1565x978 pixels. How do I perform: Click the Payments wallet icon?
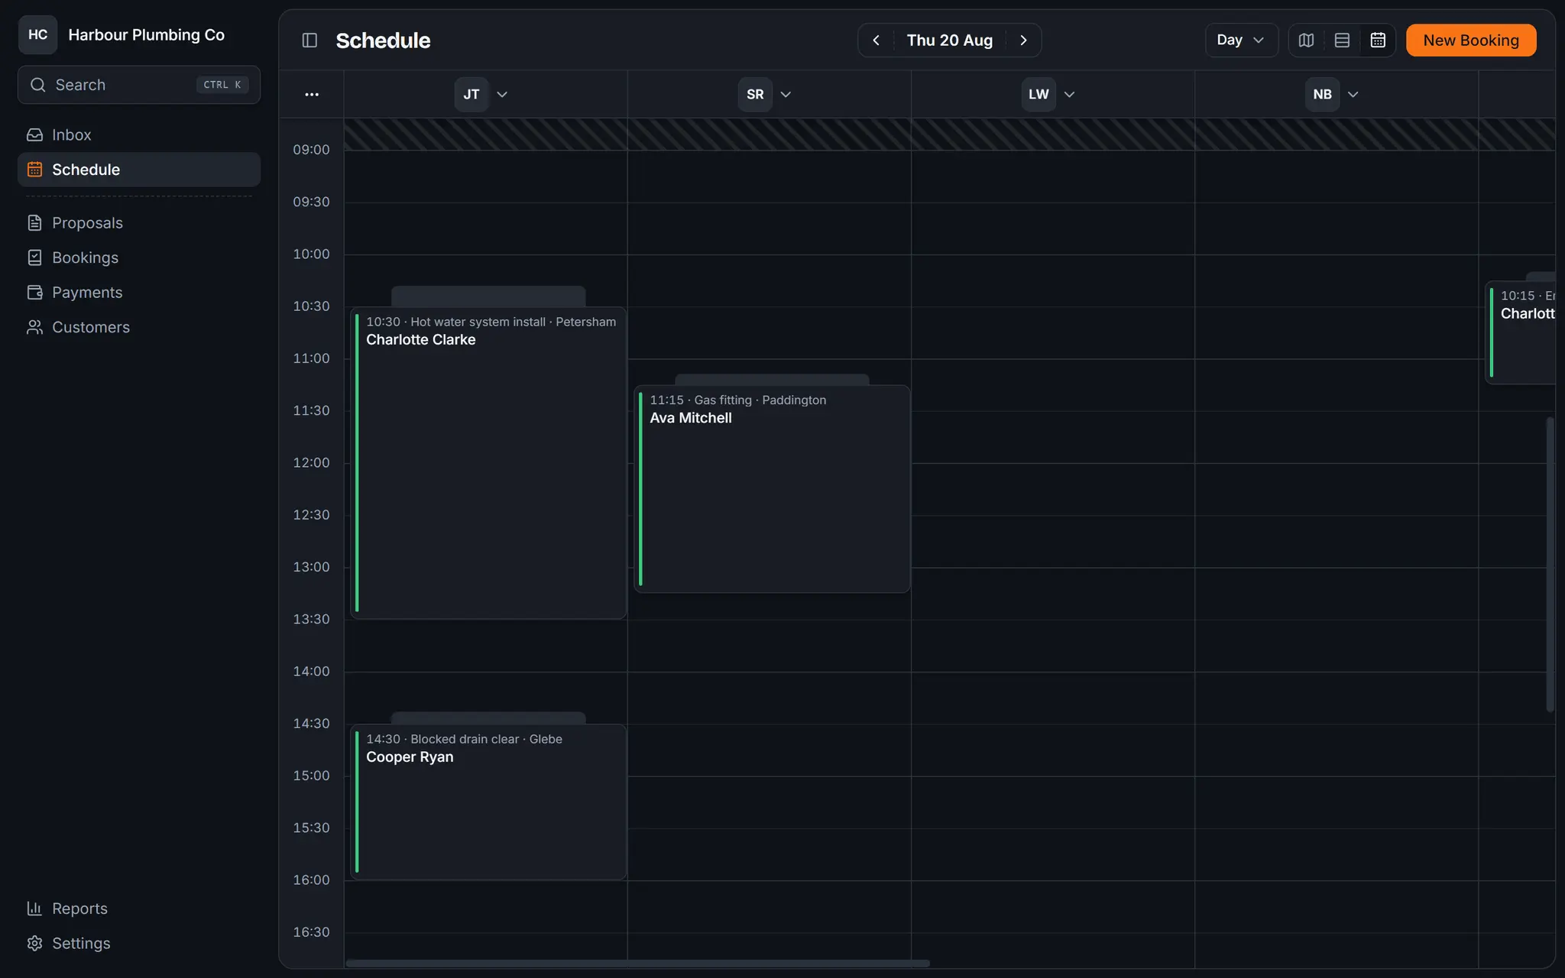(34, 293)
